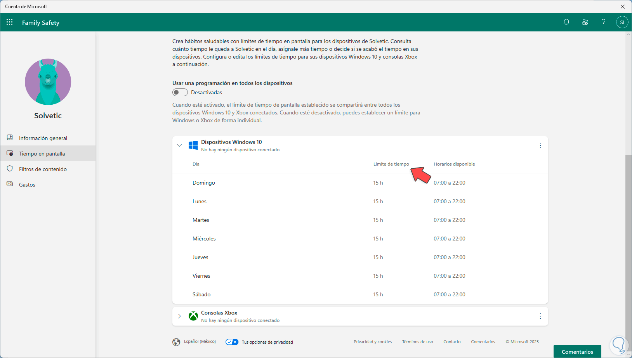This screenshot has width=632, height=358.
Task: Open Filtros de contenido
Action: point(48,169)
